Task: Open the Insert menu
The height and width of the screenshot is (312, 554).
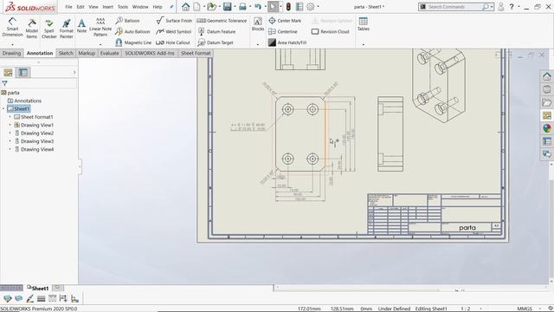Action: point(107,7)
